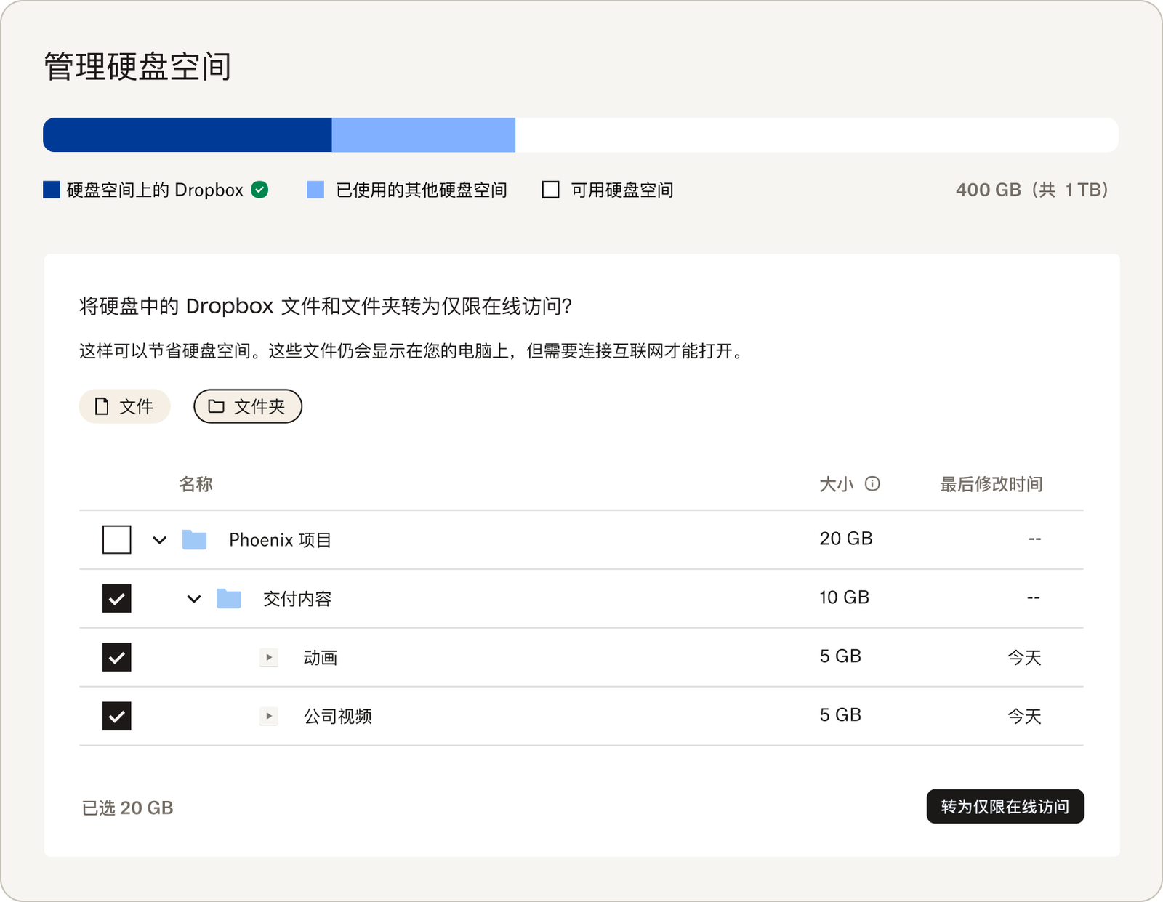Switch to the 文件 view

[124, 406]
